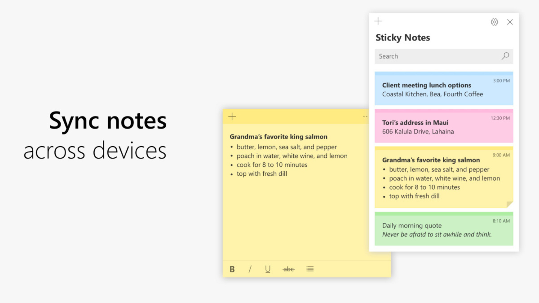Screen dimensions: 539x303
Task: Toggle underline formatting in yellow note
Action: click(268, 269)
